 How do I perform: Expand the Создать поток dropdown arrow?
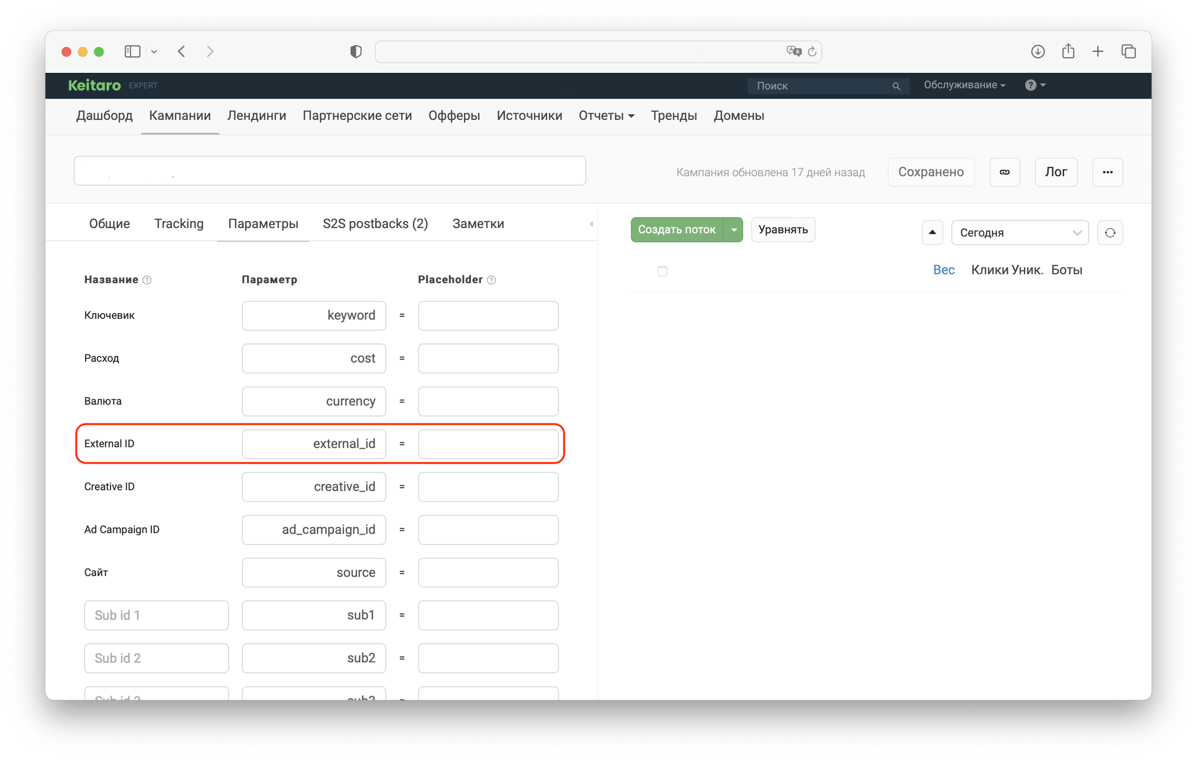[734, 230]
